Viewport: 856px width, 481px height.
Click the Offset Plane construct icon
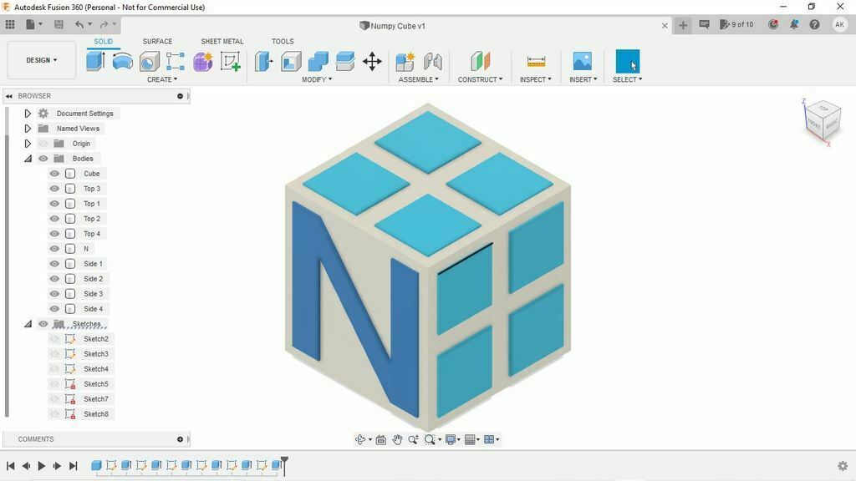tap(481, 61)
